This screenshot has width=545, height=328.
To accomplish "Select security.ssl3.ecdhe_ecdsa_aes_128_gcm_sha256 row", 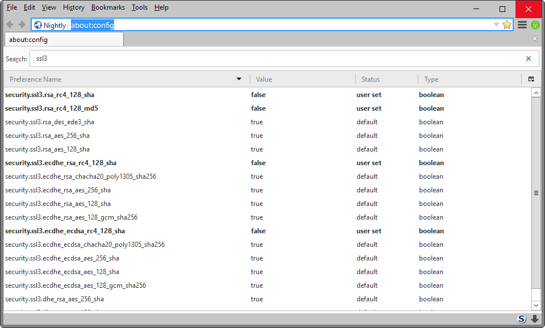I will (x=267, y=285).
